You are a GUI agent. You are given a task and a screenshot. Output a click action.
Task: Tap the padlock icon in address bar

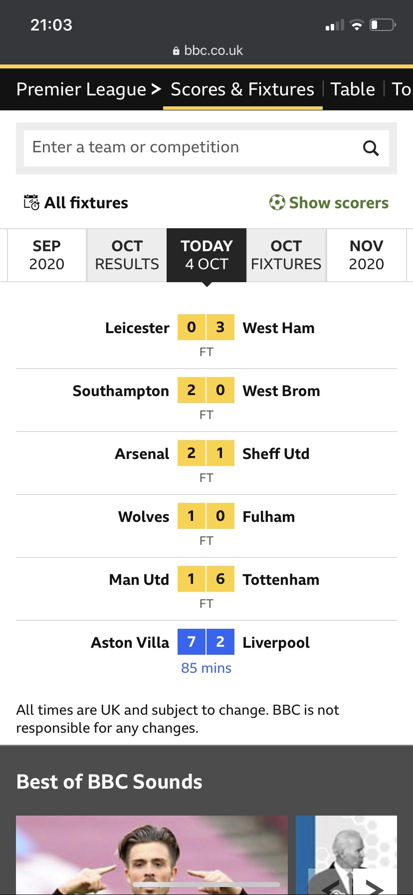click(176, 51)
